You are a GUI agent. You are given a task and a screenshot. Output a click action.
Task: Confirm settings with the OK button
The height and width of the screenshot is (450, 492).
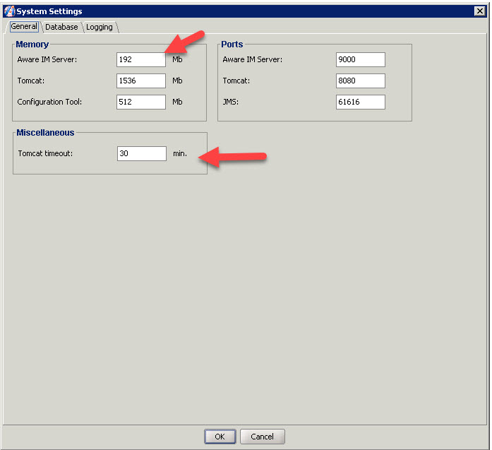[x=220, y=437]
